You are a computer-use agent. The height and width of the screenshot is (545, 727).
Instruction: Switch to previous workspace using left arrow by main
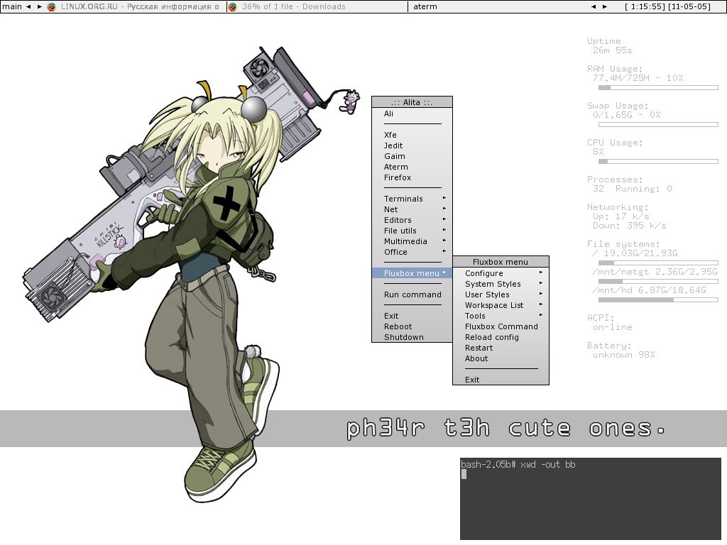(28, 6)
